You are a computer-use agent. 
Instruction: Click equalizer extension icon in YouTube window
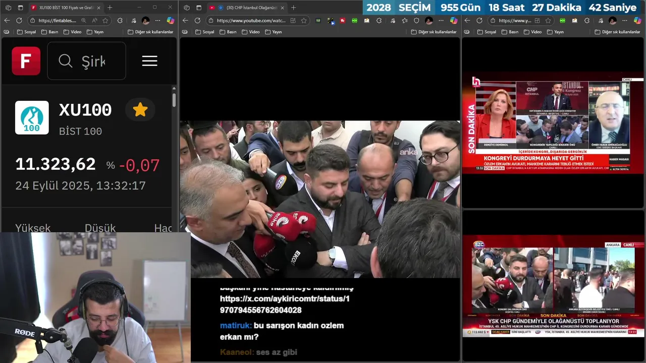[x=318, y=21]
